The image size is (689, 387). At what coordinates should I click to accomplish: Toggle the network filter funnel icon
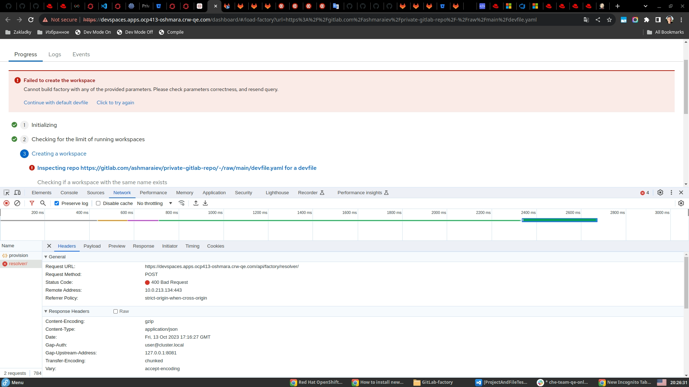(x=32, y=203)
